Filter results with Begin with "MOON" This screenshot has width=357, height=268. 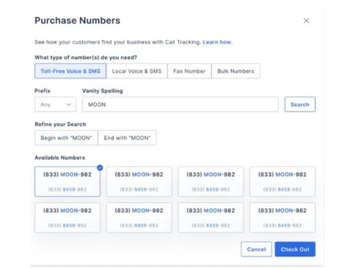66,138
